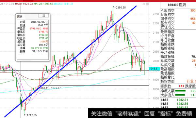Select the MA60 indicator label
Image resolution: width=196 pixels, height=118 pixels.
click(24, 4)
